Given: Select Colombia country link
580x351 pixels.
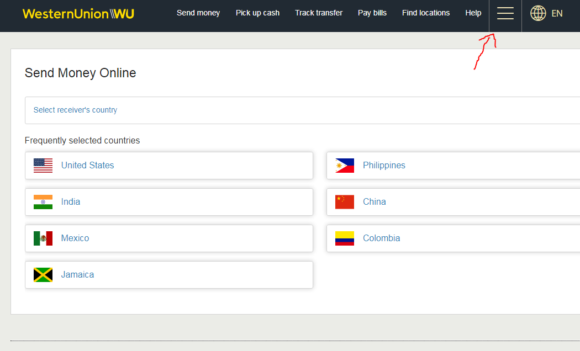Looking at the screenshot, I should click(381, 238).
